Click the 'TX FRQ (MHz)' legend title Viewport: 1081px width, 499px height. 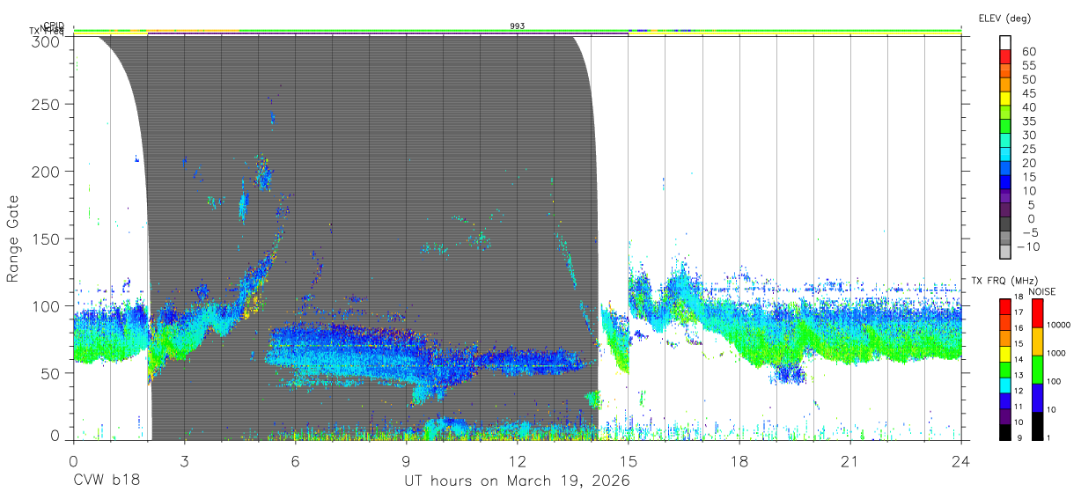coord(1004,281)
